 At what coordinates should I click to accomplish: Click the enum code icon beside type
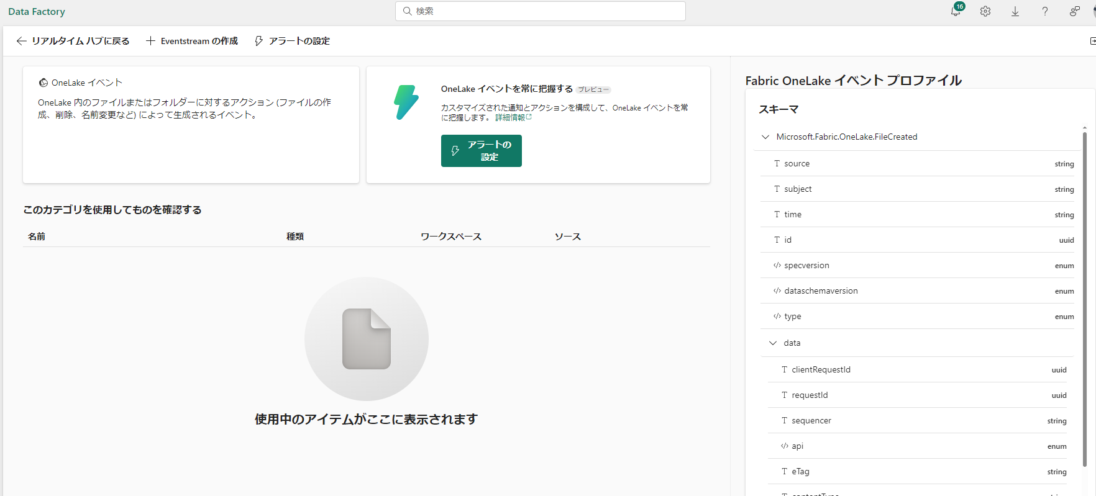(x=777, y=316)
